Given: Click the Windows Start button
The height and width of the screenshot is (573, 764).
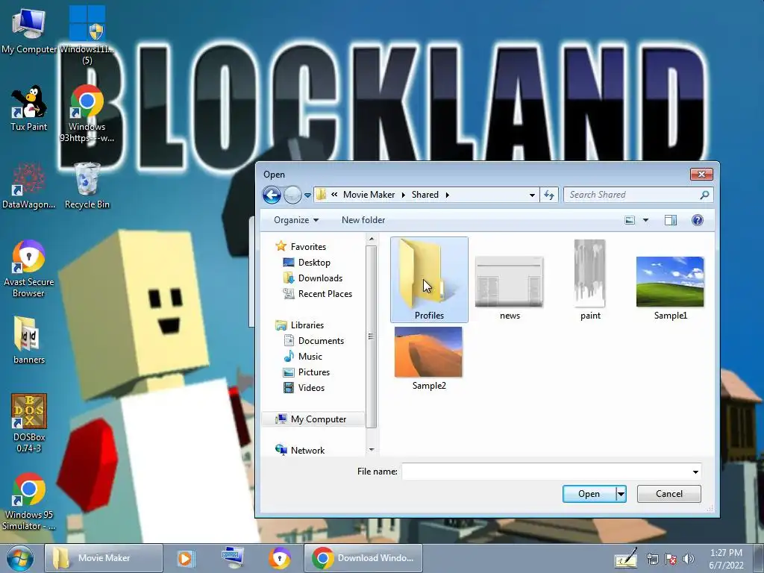Looking at the screenshot, I should click(20, 558).
